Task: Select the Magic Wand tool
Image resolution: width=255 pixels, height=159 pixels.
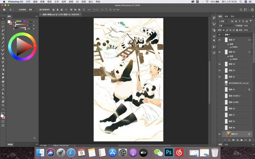Action: tap(3, 30)
